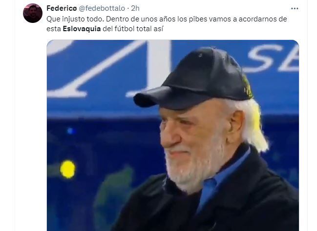Visit the @fedebottalo handle link

pos(102,8)
